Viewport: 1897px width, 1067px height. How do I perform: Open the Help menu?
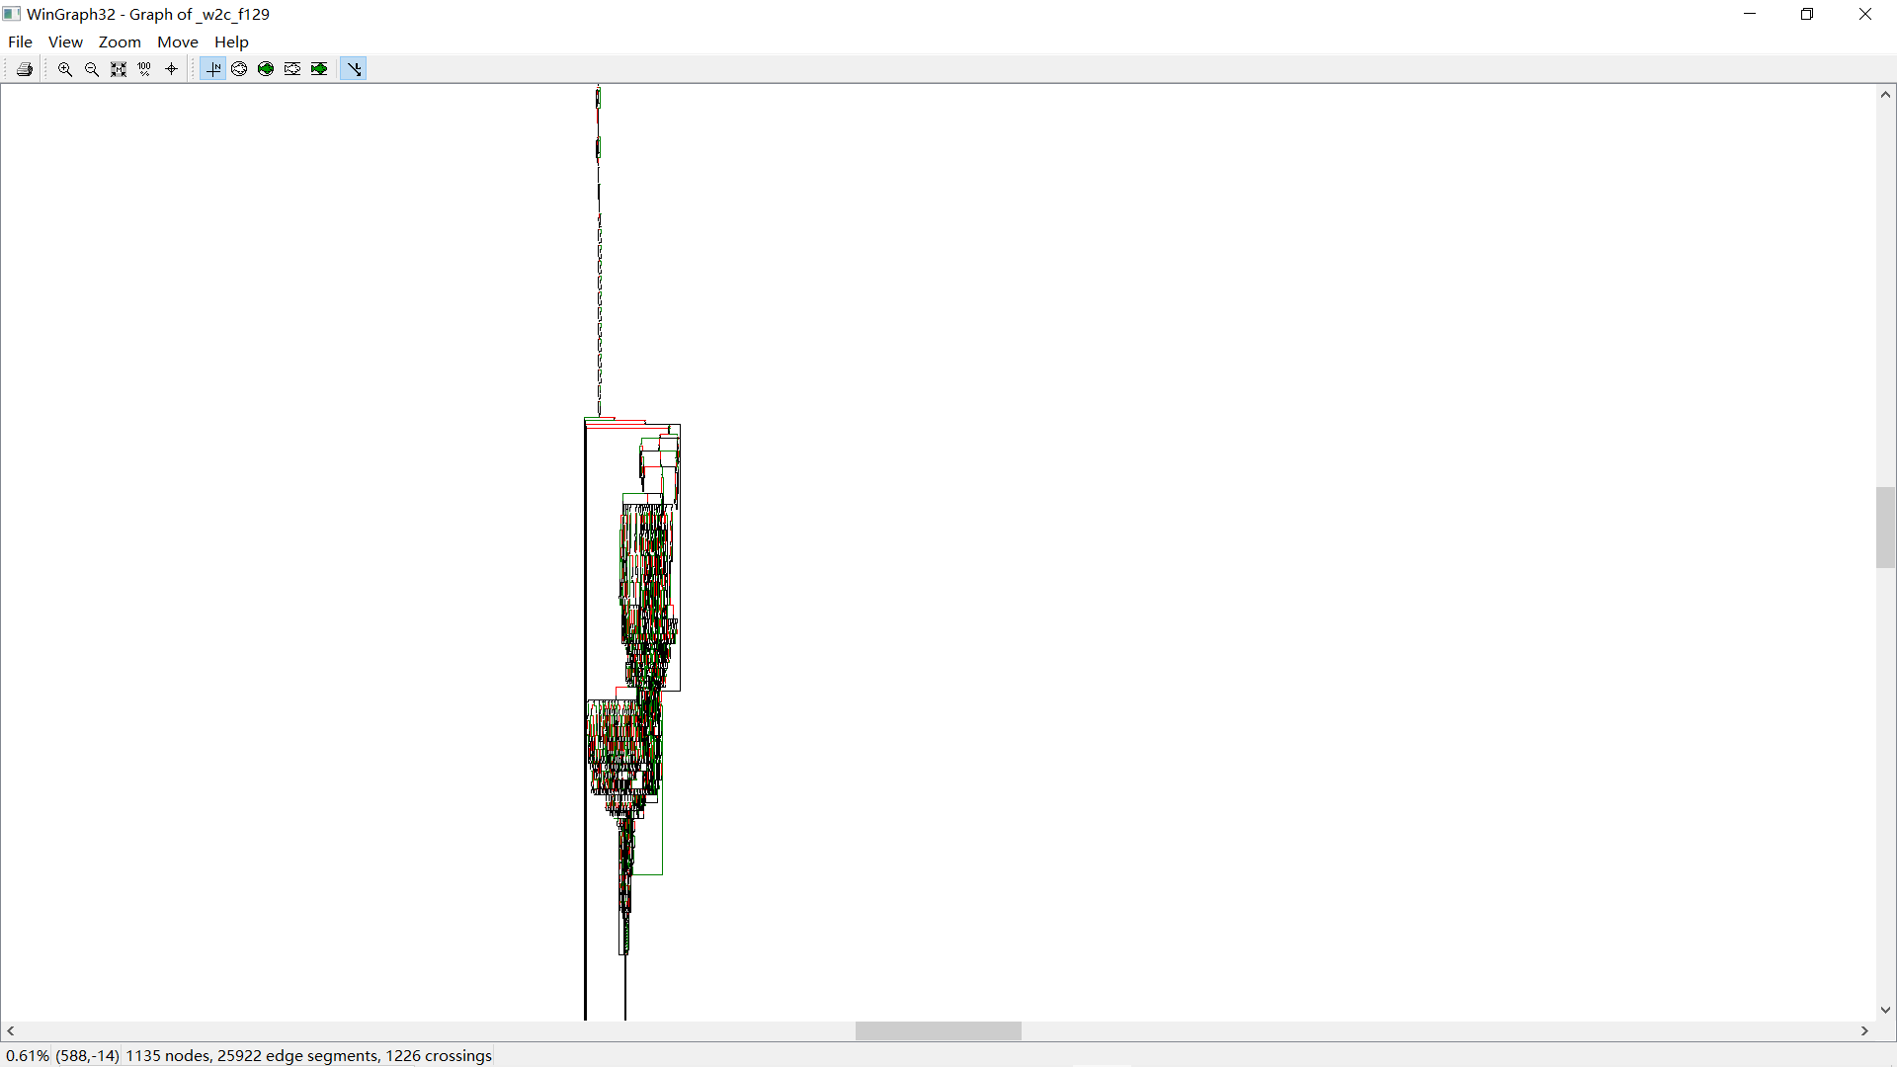point(231,41)
